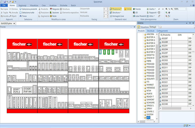Click the help question mark icon
This screenshot has height=128, width=195.
193,5
